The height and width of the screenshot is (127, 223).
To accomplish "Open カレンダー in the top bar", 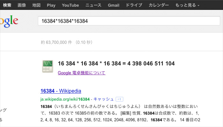I will coord(159,5).
